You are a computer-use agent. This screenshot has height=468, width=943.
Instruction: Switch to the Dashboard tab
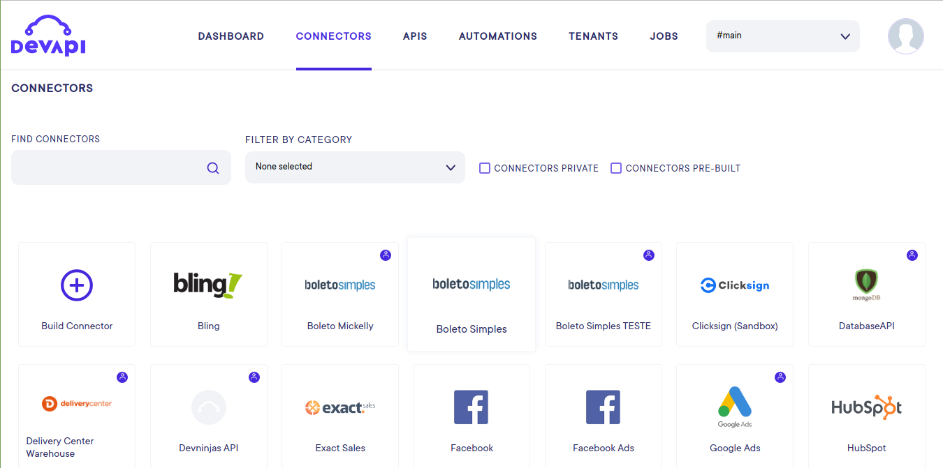click(x=231, y=36)
